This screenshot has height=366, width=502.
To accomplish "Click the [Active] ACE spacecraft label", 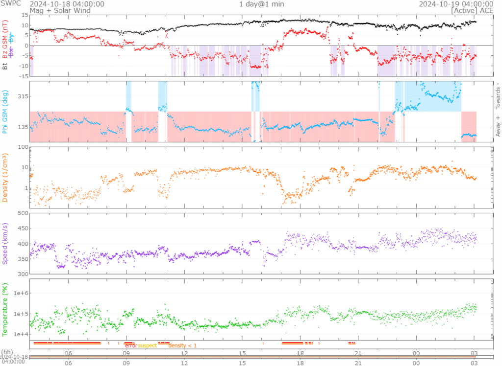I will [472, 11].
